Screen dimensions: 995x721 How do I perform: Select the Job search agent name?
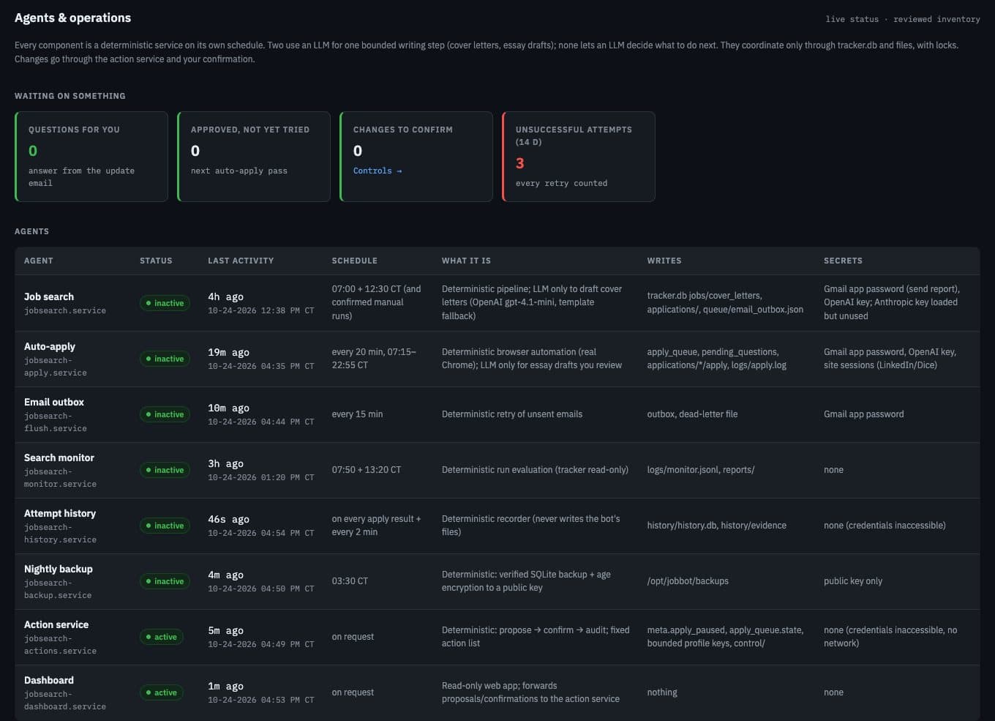coord(49,296)
